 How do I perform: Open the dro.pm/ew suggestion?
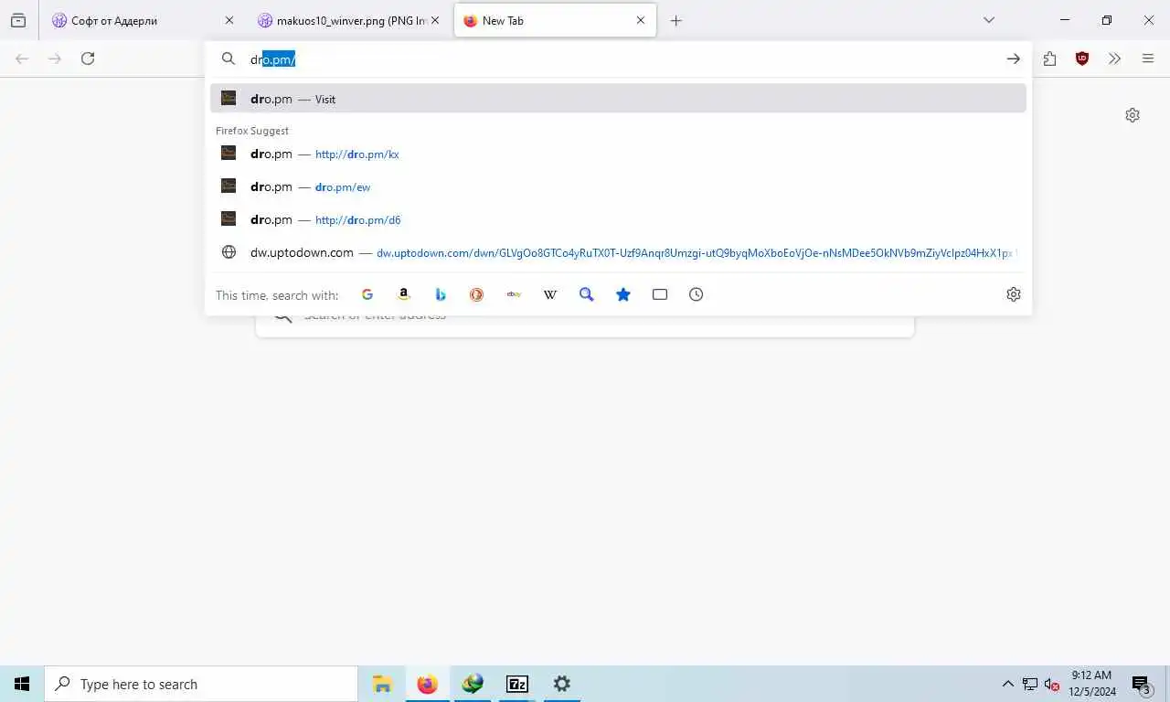618,186
